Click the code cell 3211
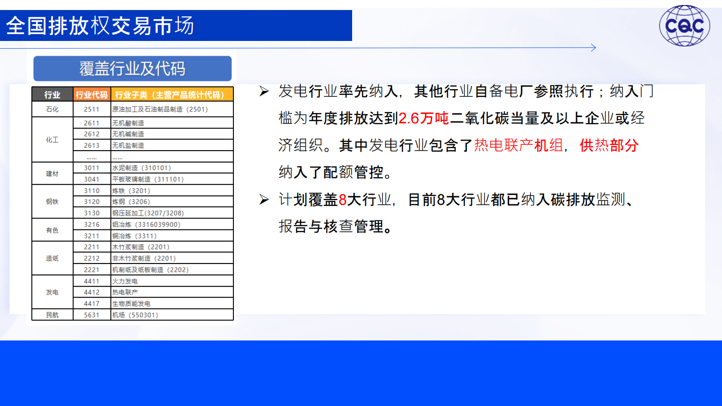Image resolution: width=722 pixels, height=406 pixels. pos(91,236)
